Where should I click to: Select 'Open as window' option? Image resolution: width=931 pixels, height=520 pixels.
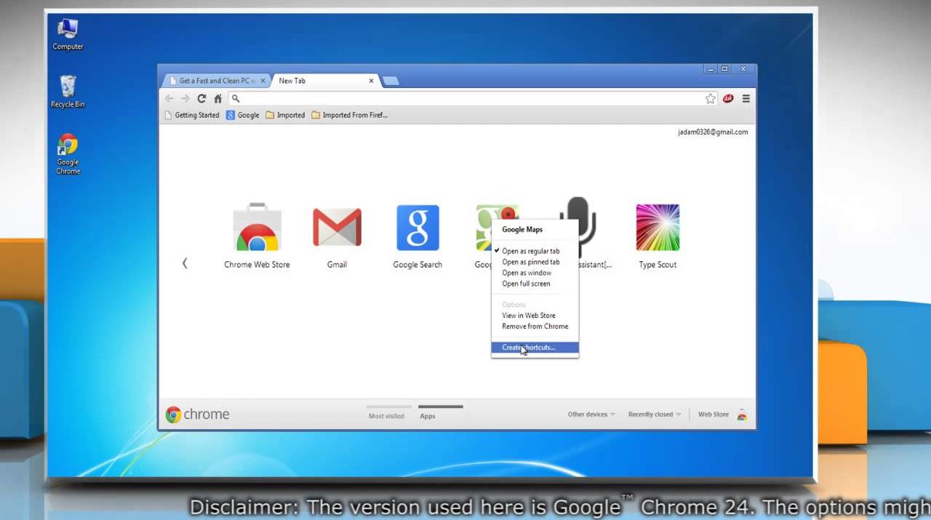527,273
